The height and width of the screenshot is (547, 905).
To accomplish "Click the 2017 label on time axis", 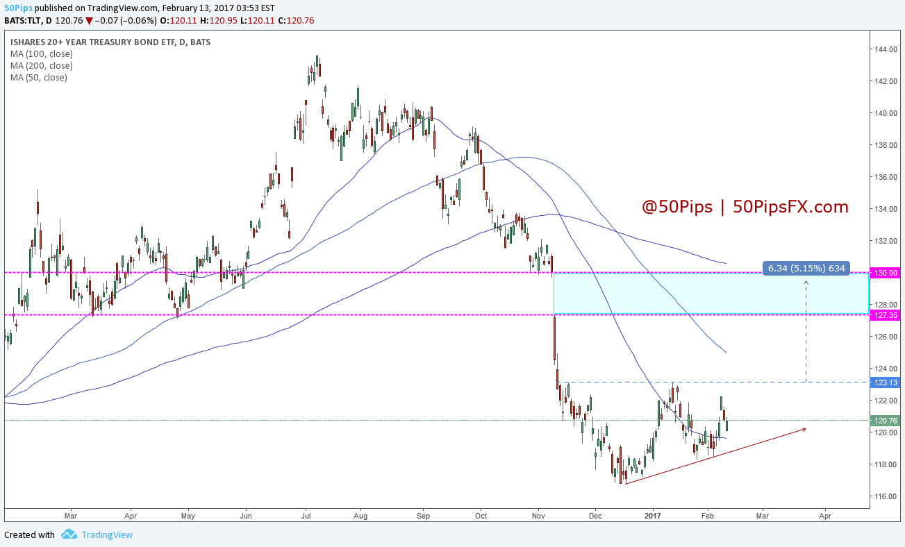I will point(652,516).
